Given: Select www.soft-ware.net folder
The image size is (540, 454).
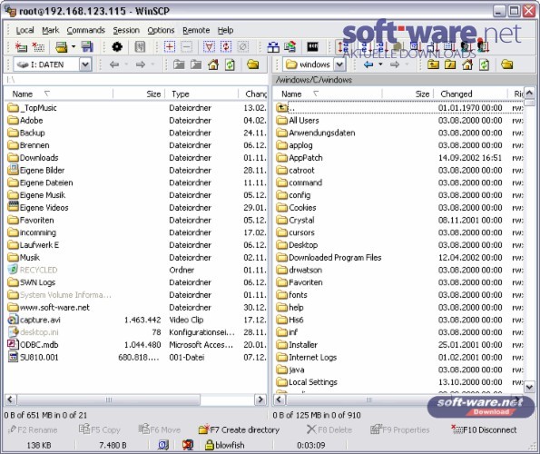Looking at the screenshot, I should pyautogui.click(x=49, y=308).
